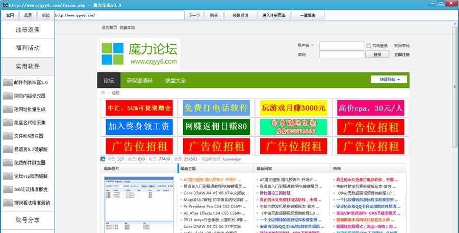Open the 获取邀请码 nav tab
The width and height of the screenshot is (459, 233).
(x=139, y=80)
